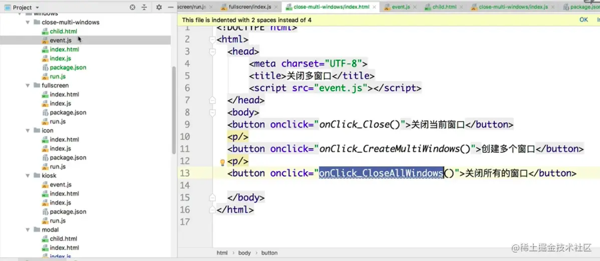The width and height of the screenshot is (600, 261).
Task: Click child.html file icon under close-multi-windows
Action: [x=45, y=32]
